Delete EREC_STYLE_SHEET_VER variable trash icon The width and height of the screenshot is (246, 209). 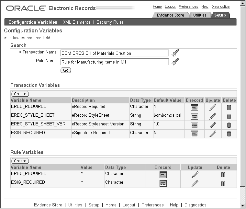coord(229,125)
